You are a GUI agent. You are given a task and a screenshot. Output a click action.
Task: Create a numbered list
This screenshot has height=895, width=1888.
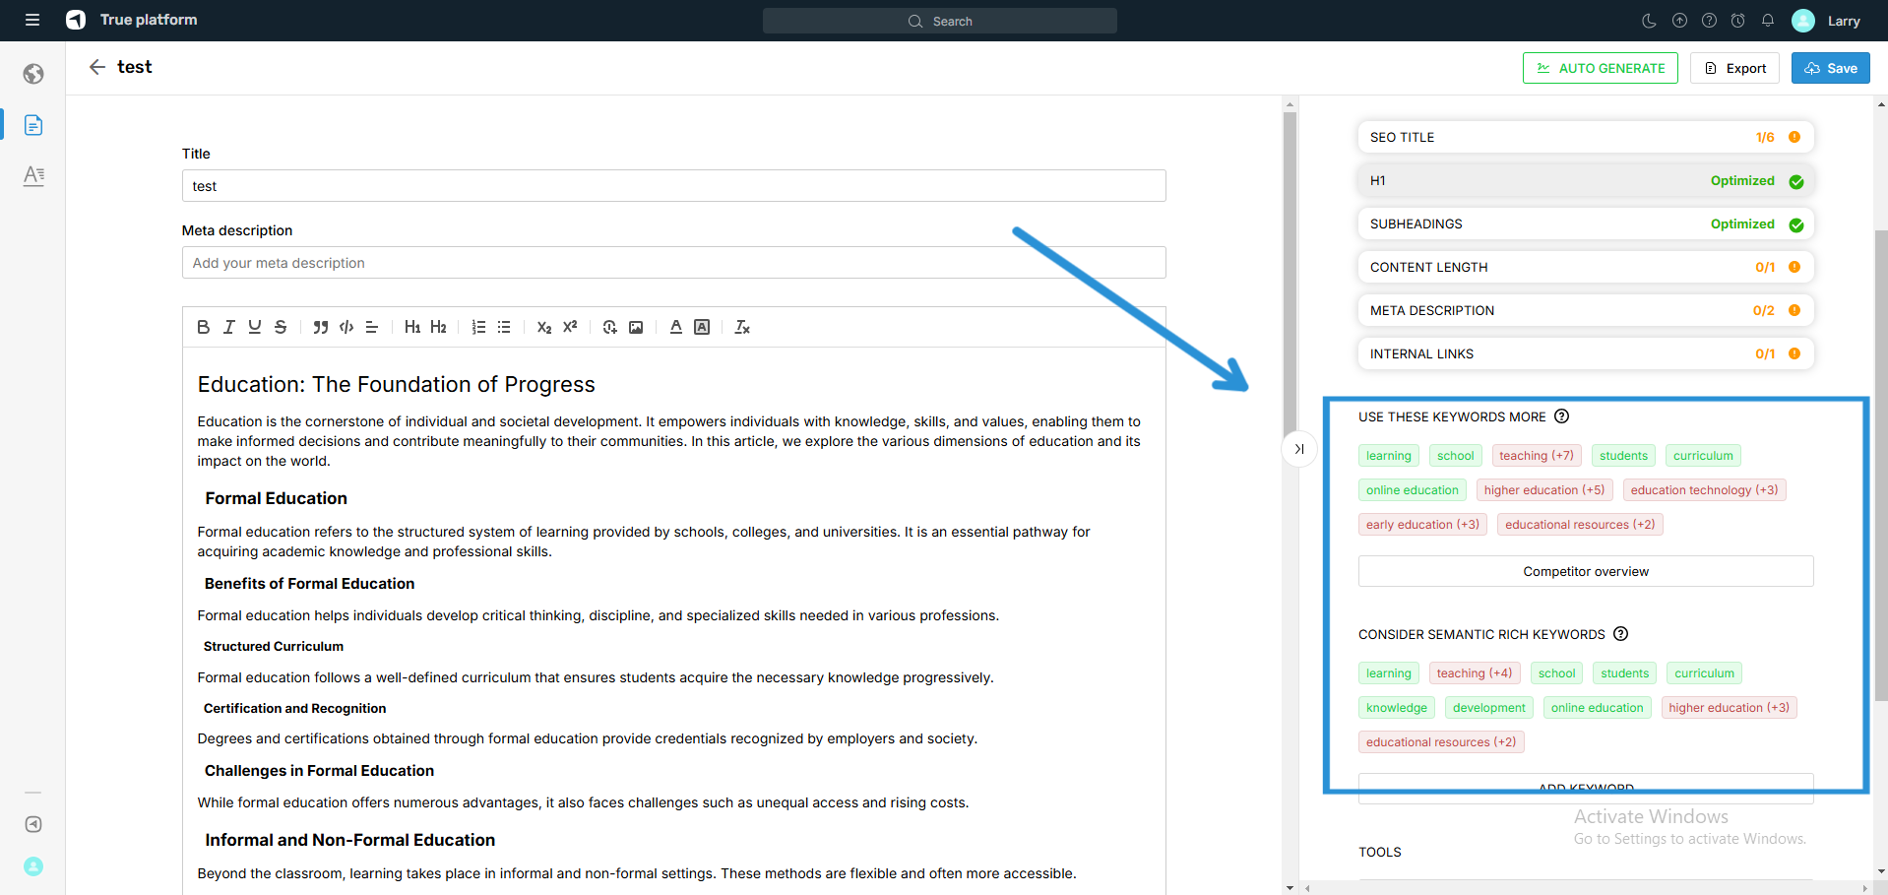tap(478, 327)
